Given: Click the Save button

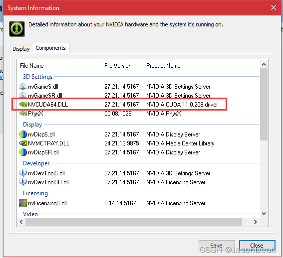Looking at the screenshot, I should (217, 246).
